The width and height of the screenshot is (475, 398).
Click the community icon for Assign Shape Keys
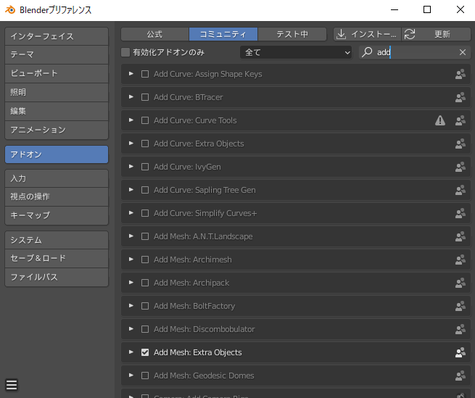tap(460, 74)
